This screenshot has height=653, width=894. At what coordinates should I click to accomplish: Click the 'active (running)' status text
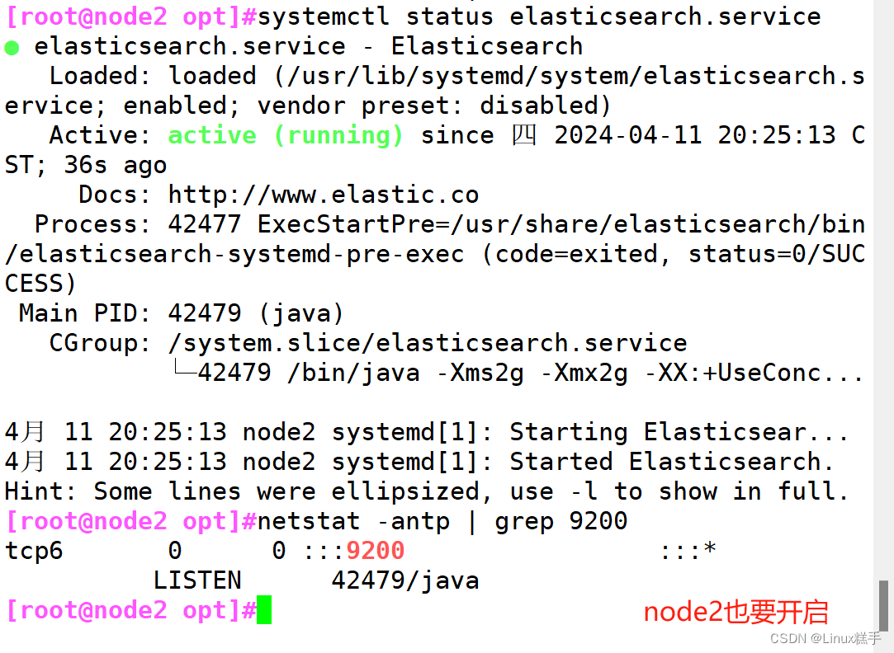point(286,135)
